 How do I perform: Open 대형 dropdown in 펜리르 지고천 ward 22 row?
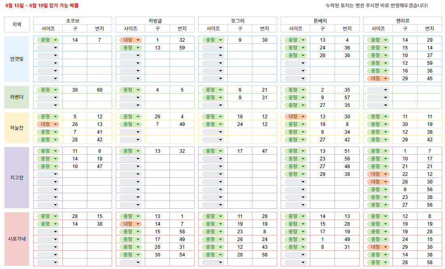378,174
